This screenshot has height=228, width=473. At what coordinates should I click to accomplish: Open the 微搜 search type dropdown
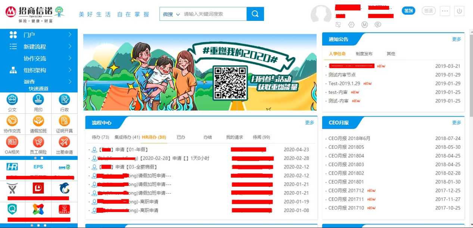click(171, 14)
